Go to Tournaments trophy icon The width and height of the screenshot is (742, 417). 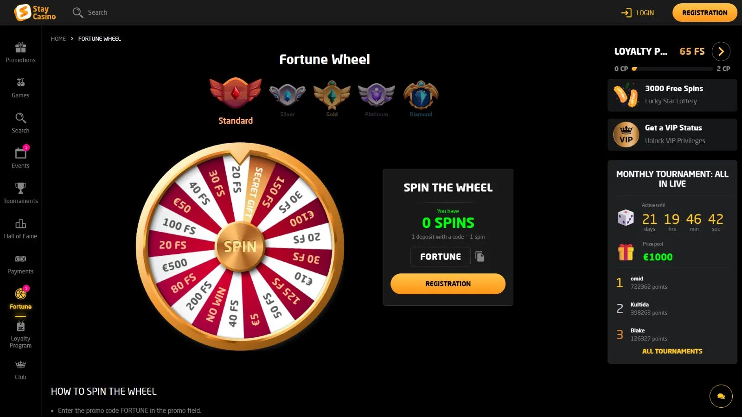pyautogui.click(x=20, y=188)
